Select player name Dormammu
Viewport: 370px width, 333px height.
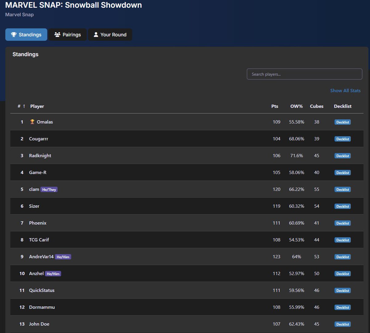pyautogui.click(x=42, y=307)
